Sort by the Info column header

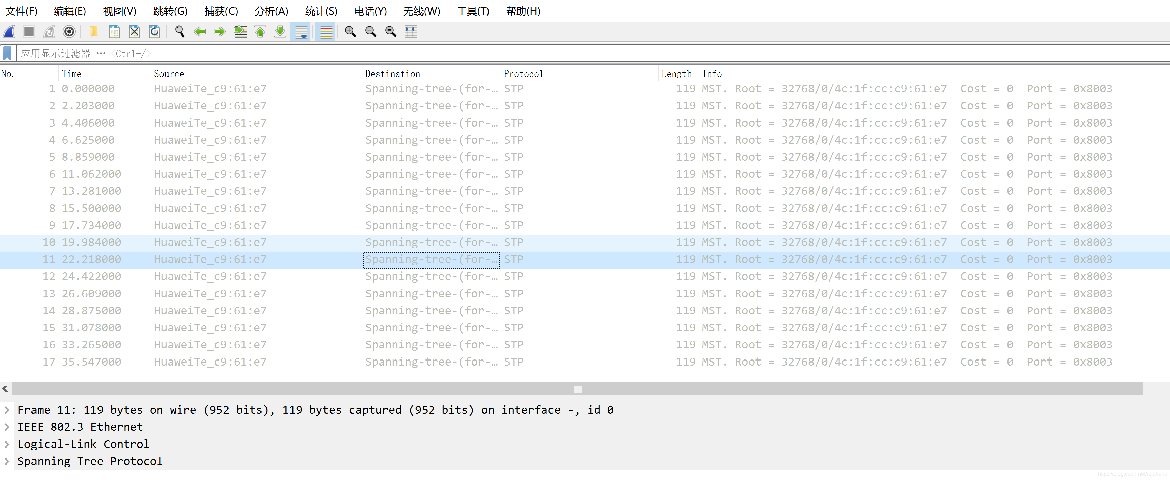[934, 74]
